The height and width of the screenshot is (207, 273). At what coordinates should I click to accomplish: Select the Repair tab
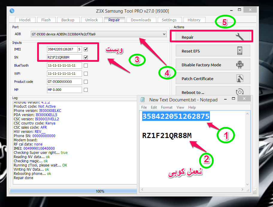114,20
